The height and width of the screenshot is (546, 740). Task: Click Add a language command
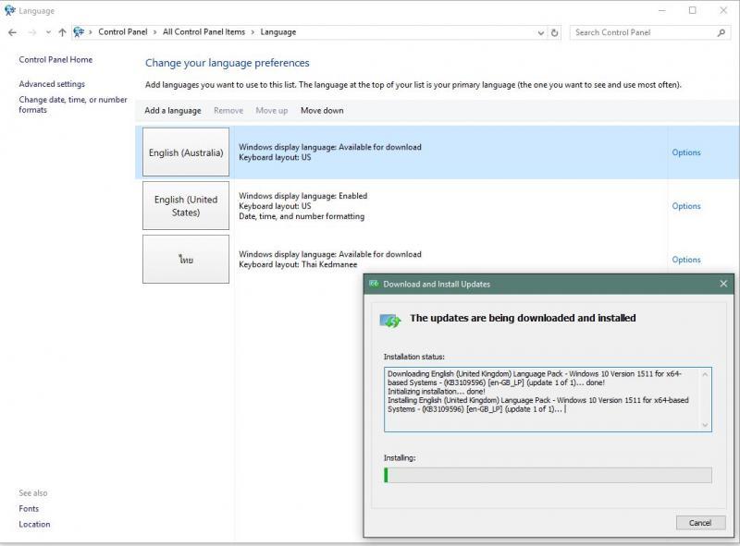(x=173, y=110)
